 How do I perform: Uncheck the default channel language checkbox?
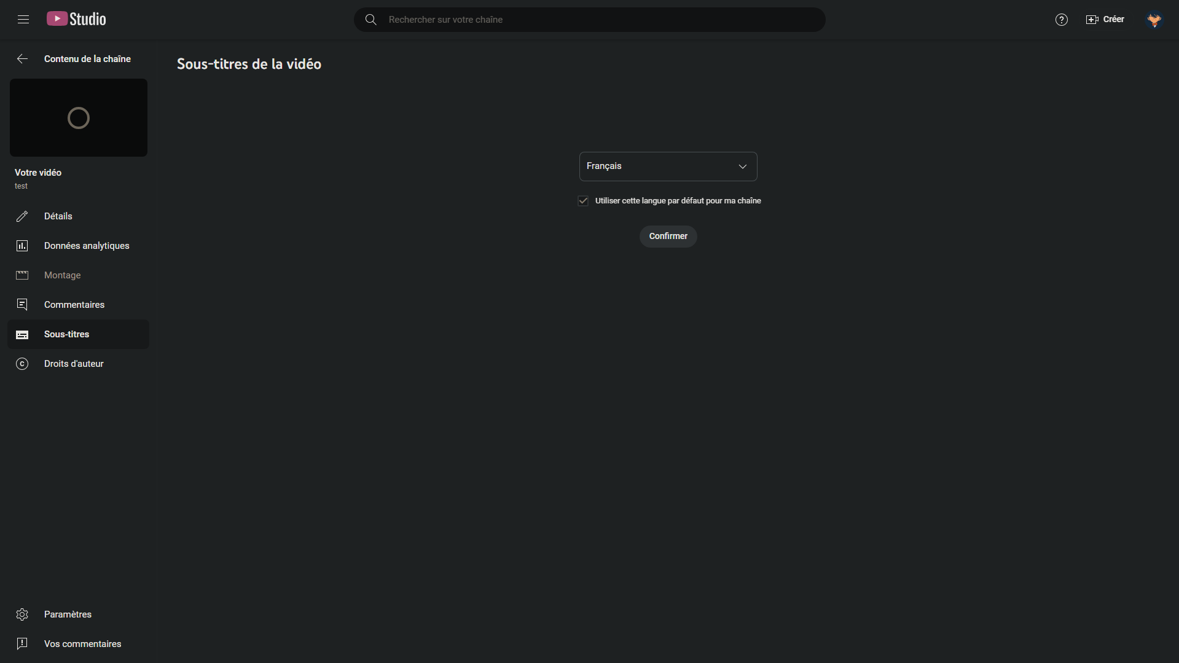[583, 201]
